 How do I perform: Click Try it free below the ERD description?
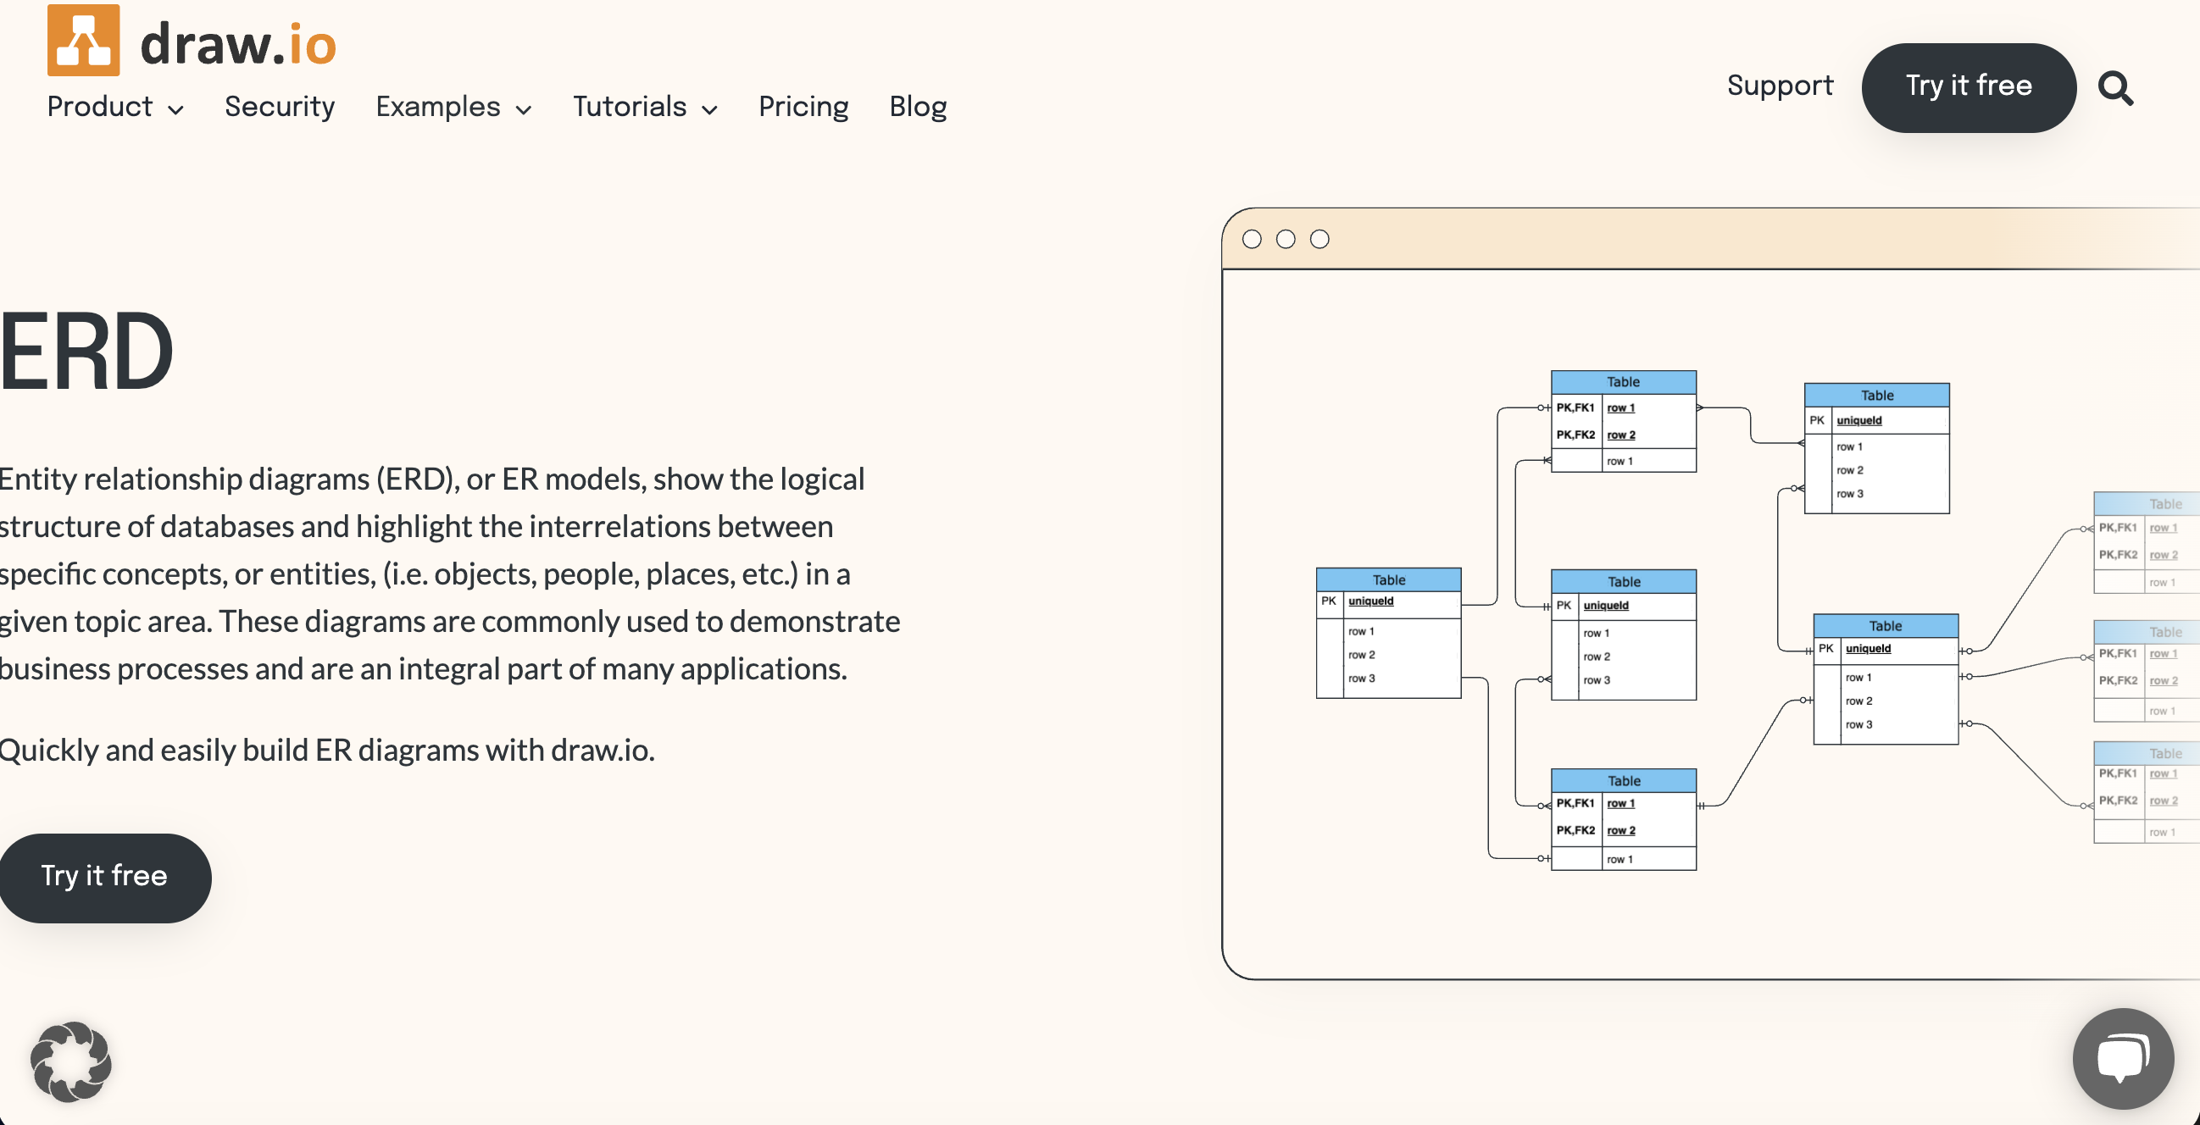pyautogui.click(x=105, y=878)
